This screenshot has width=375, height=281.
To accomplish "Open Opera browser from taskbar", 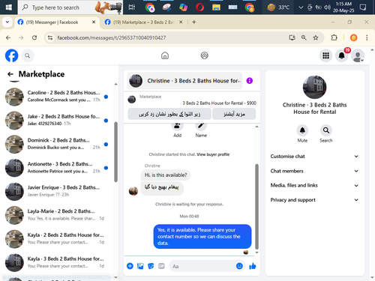I will pos(199,7).
